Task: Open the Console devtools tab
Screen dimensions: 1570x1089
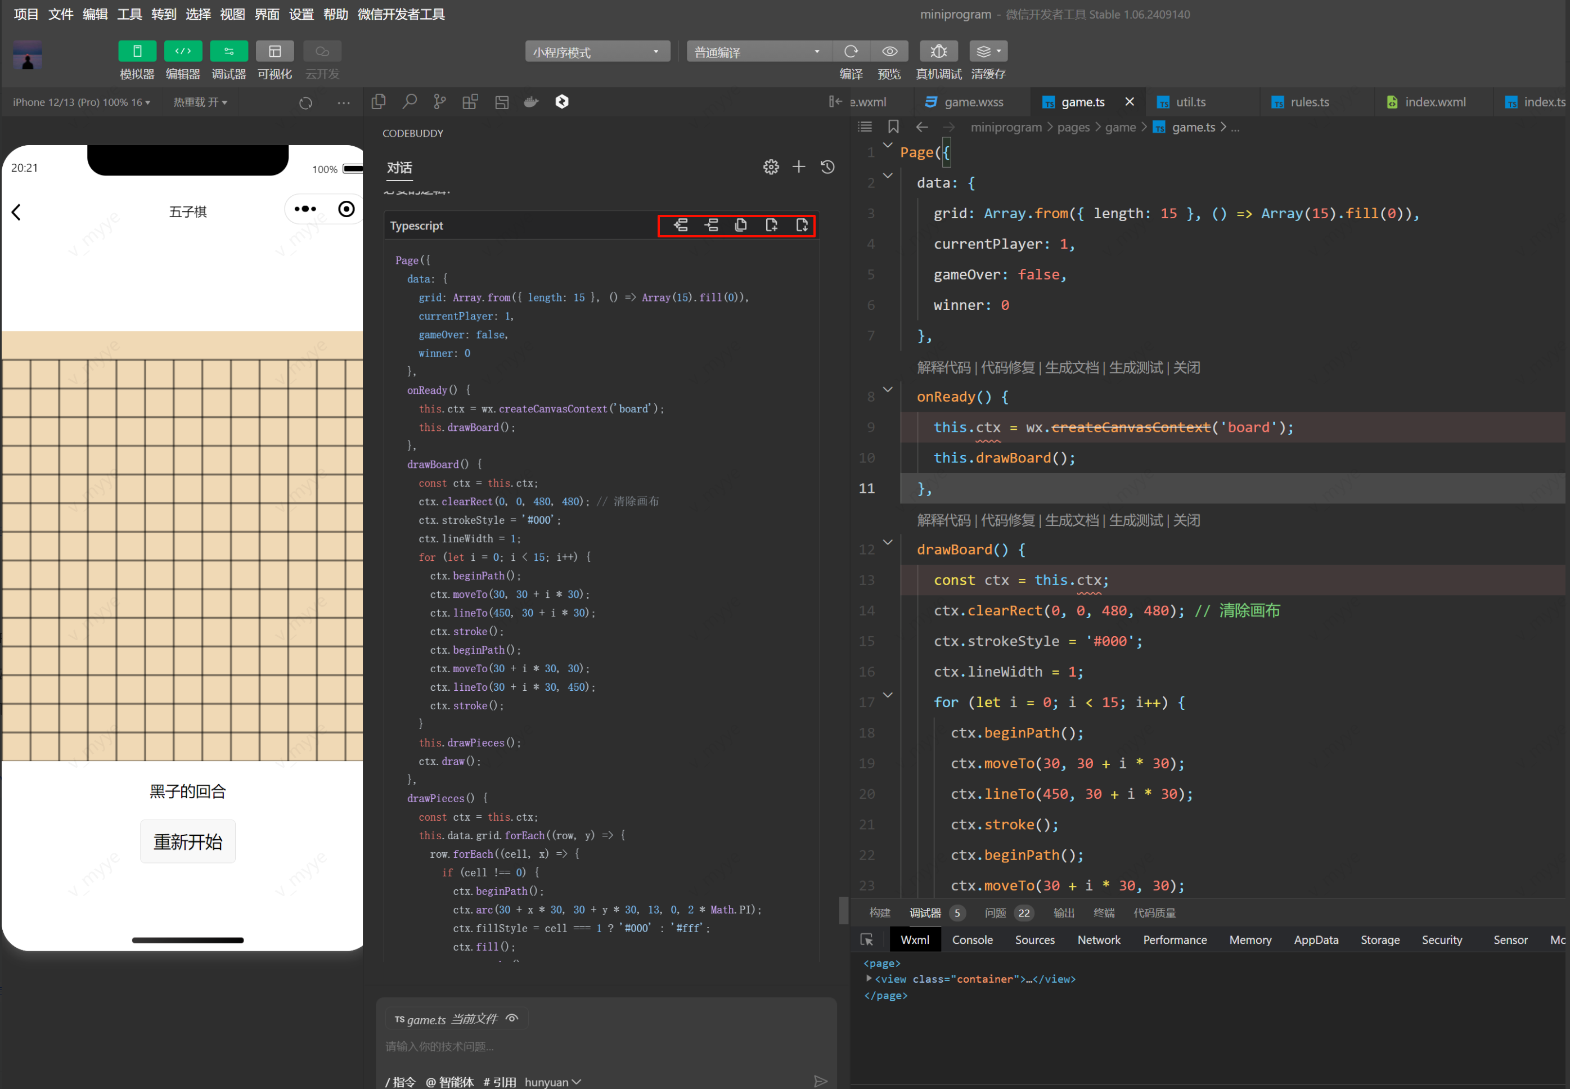Action: (x=972, y=940)
